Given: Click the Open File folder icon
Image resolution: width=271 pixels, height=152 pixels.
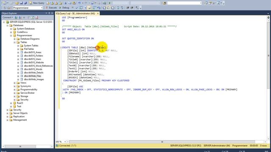Looking at the screenshot, I should pyautogui.click(x=17, y=3).
